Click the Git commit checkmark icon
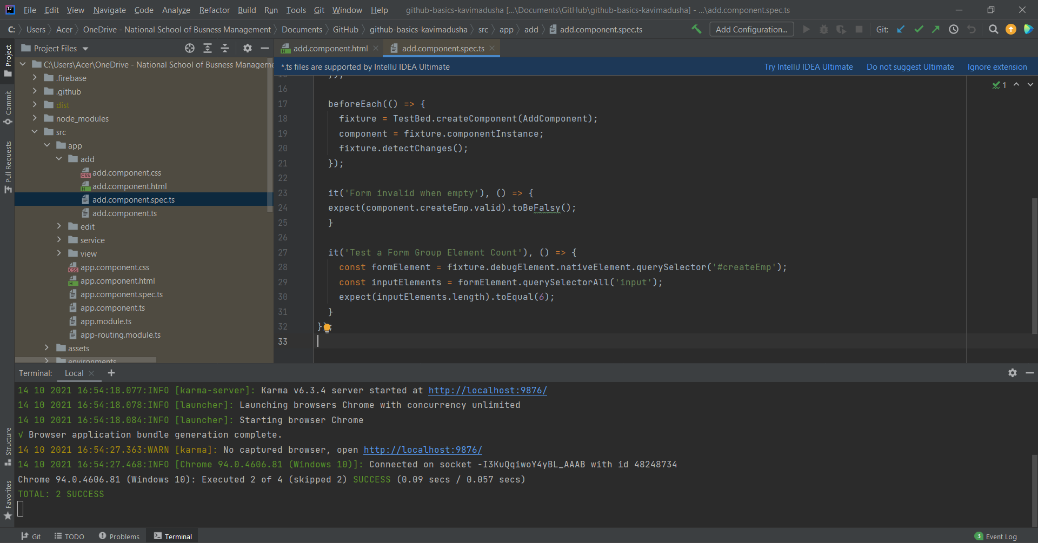This screenshot has height=543, width=1038. [x=919, y=29]
